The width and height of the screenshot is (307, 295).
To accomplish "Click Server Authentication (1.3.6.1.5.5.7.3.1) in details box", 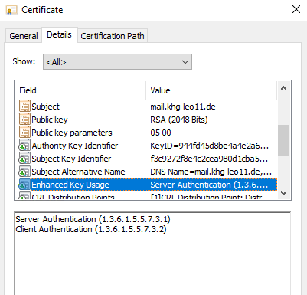I will (x=93, y=219).
